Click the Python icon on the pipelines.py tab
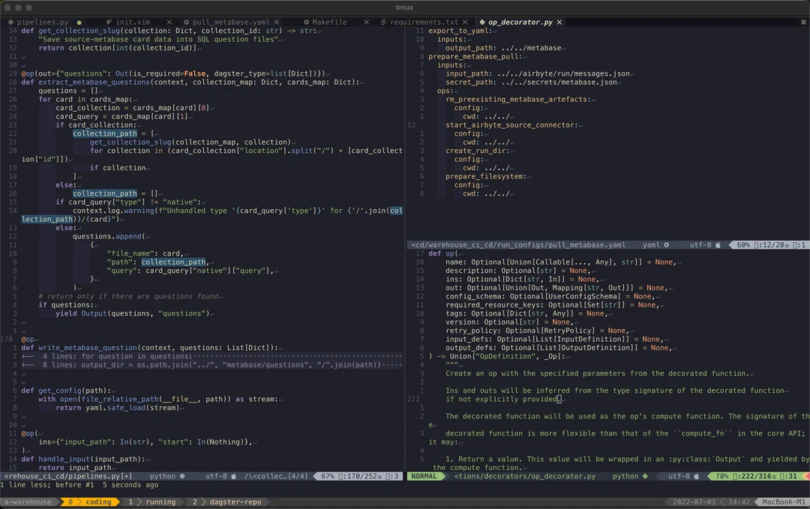Screen dimensions: 810x509 point(12,22)
